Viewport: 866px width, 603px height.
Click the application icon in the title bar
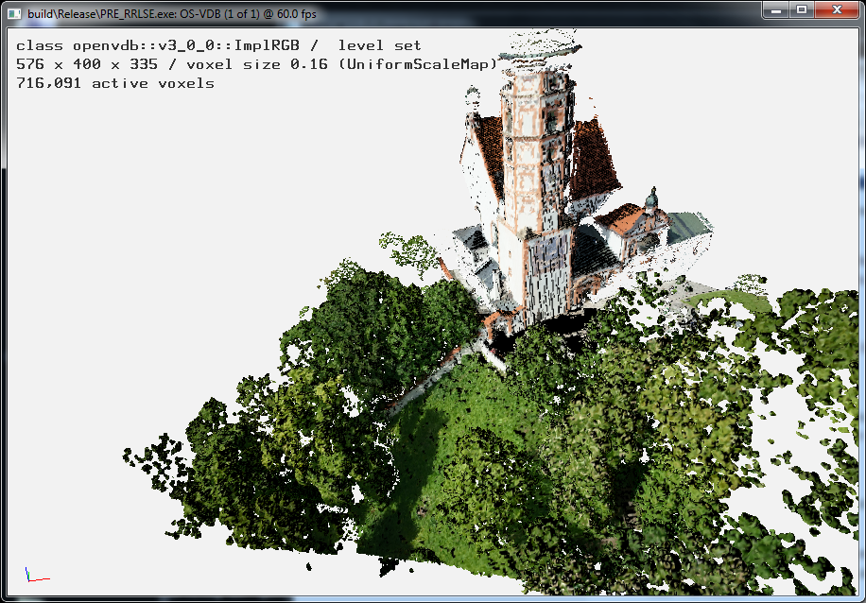pyautogui.click(x=14, y=13)
